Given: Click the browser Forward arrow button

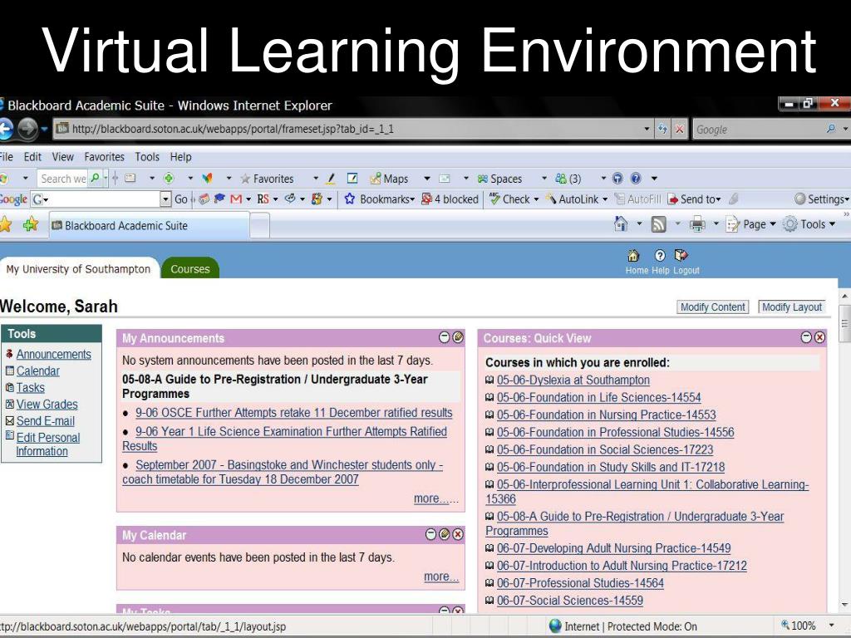Looking at the screenshot, I should (27, 129).
